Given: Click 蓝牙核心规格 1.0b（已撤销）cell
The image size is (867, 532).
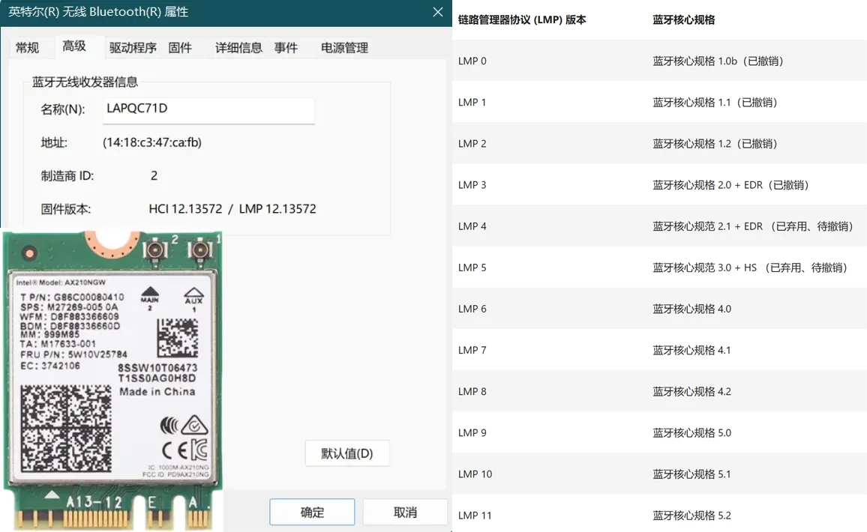Looking at the screenshot, I should 718,61.
